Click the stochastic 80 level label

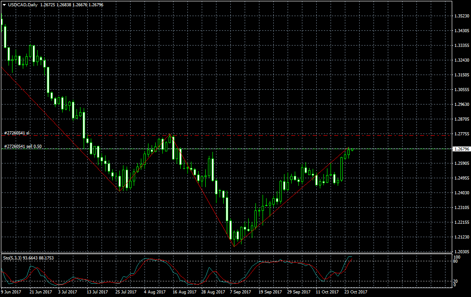[456, 261]
